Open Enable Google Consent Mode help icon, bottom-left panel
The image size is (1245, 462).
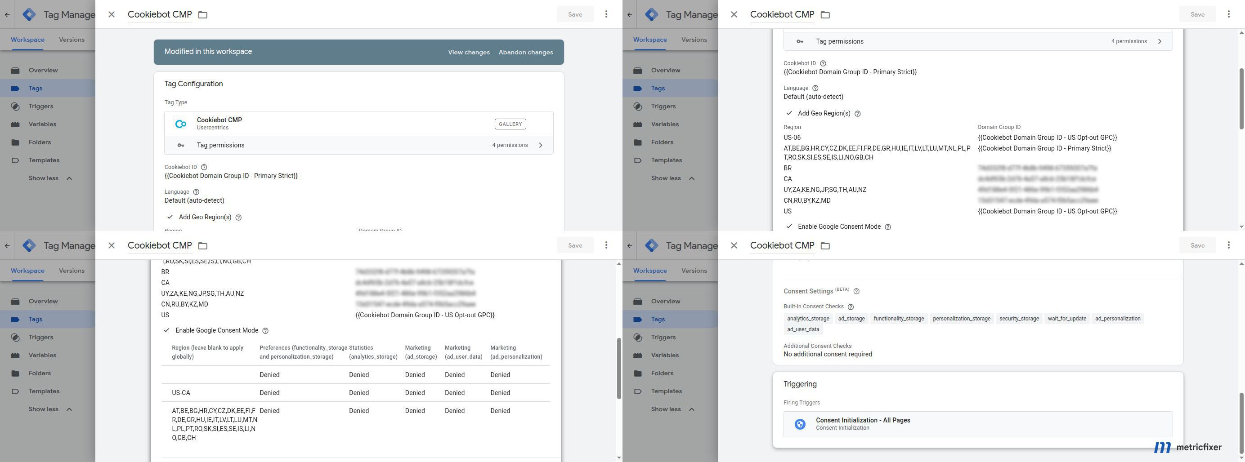265,331
